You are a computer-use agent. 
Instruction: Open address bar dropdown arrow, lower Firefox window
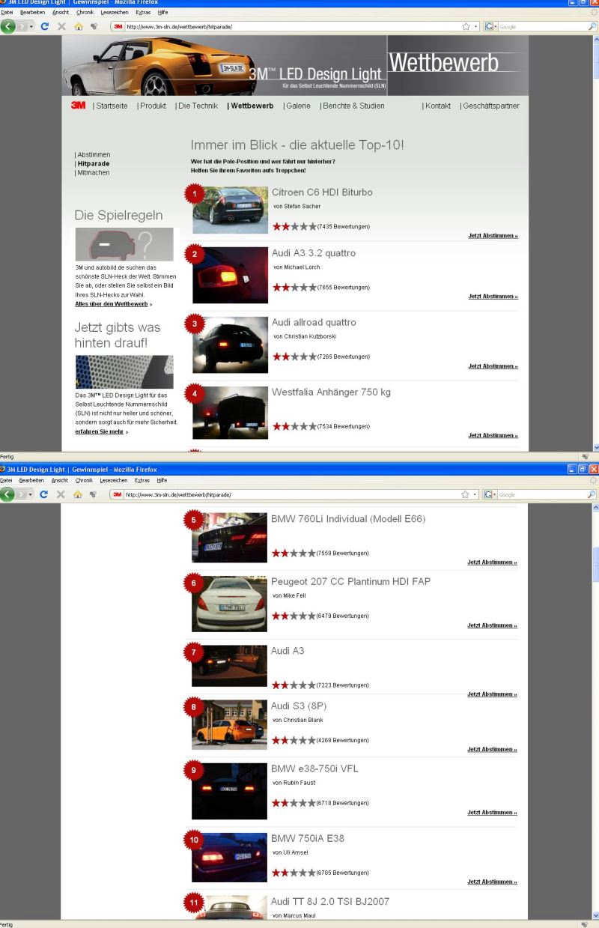(x=476, y=494)
